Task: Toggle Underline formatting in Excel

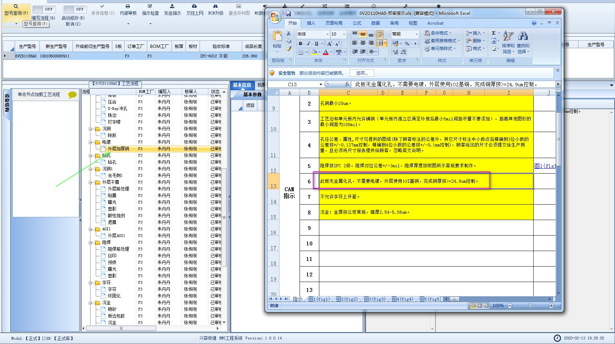Action: pyautogui.click(x=316, y=44)
